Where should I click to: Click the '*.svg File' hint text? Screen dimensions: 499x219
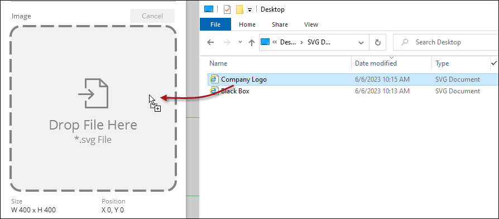(x=93, y=140)
